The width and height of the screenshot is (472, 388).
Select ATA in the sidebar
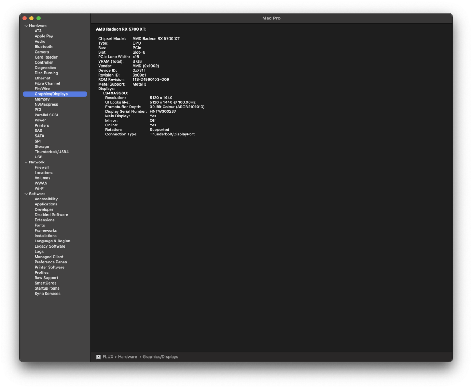[x=38, y=31]
